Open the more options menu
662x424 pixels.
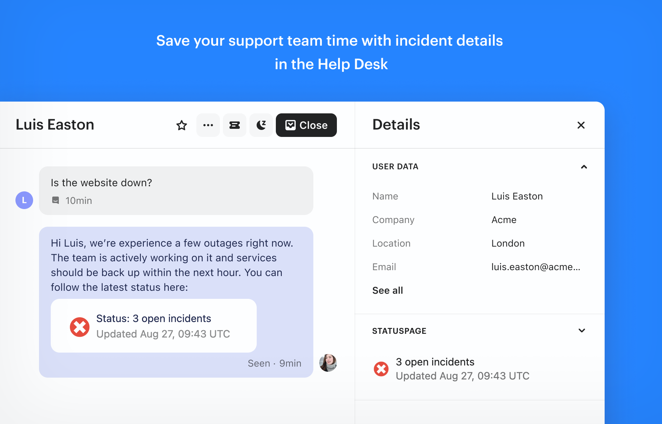click(208, 125)
